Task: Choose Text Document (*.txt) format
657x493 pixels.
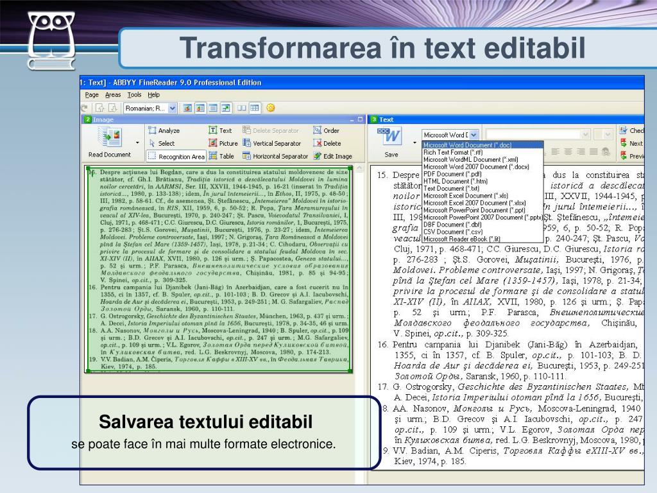Action: [x=482, y=189]
